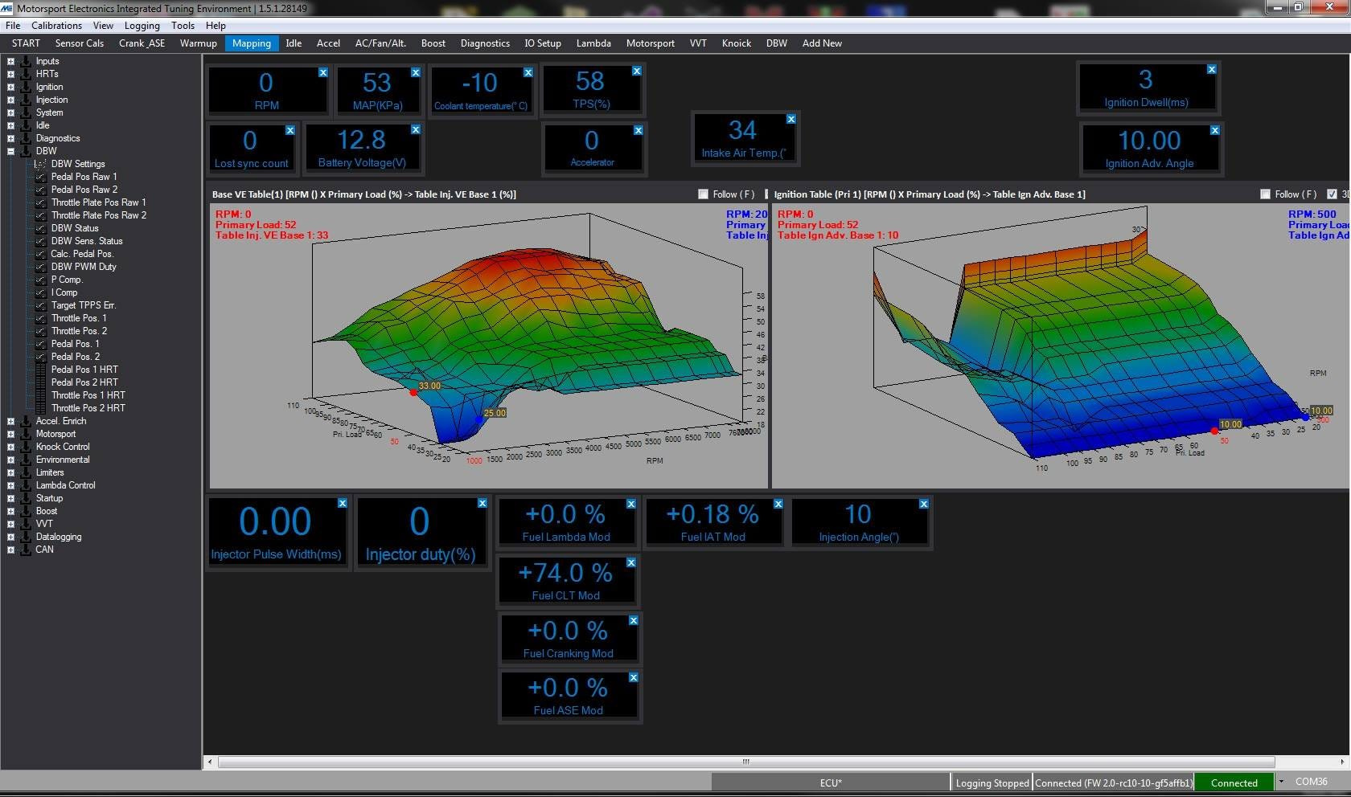Dismiss the Intake Air Temp gauge
The image size is (1351, 797).
(790, 119)
